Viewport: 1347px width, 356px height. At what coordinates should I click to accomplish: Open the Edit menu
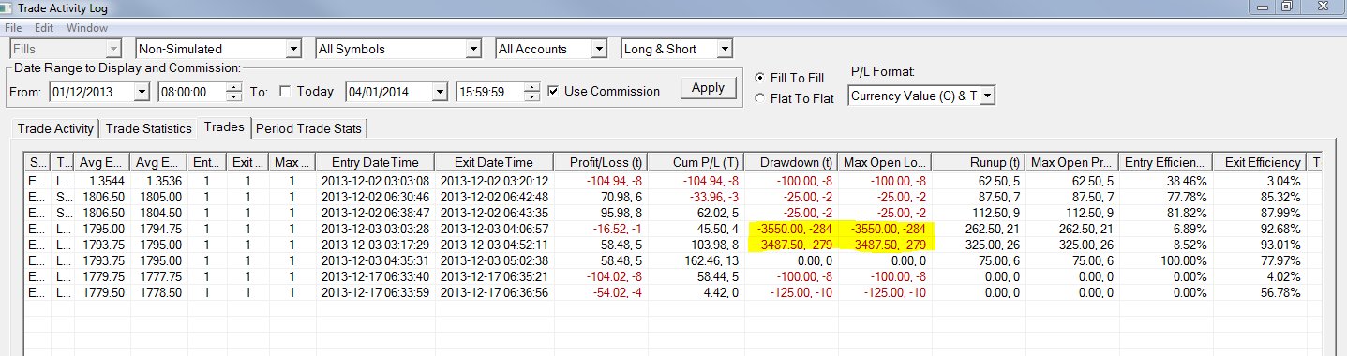tap(44, 28)
